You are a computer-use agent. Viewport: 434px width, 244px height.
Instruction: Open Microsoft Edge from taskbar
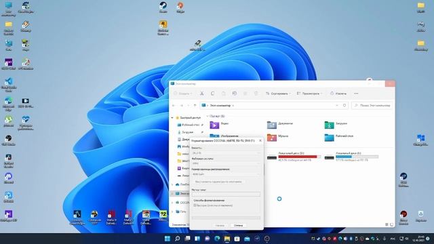[217, 239]
